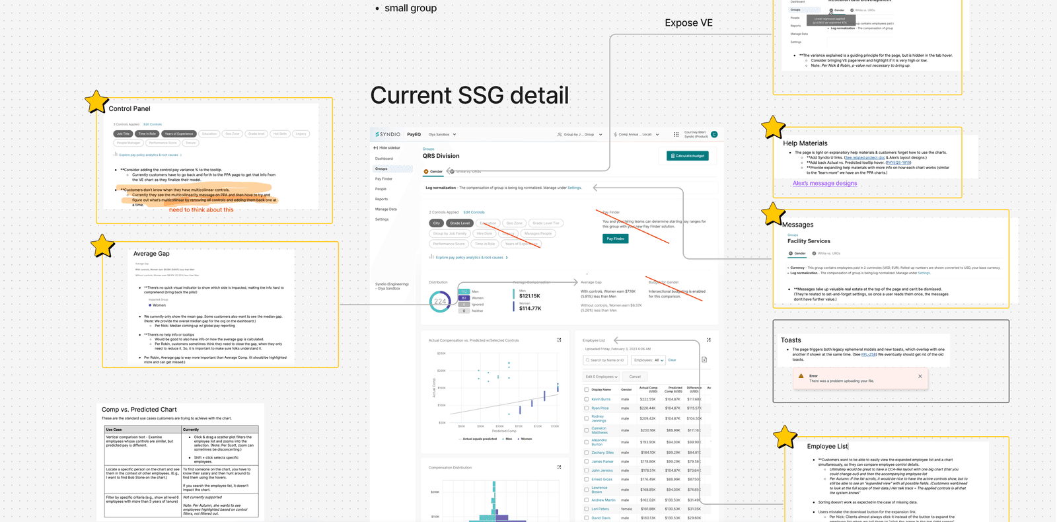Open the Alex's message designs link
The width and height of the screenshot is (1057, 522).
[824, 183]
